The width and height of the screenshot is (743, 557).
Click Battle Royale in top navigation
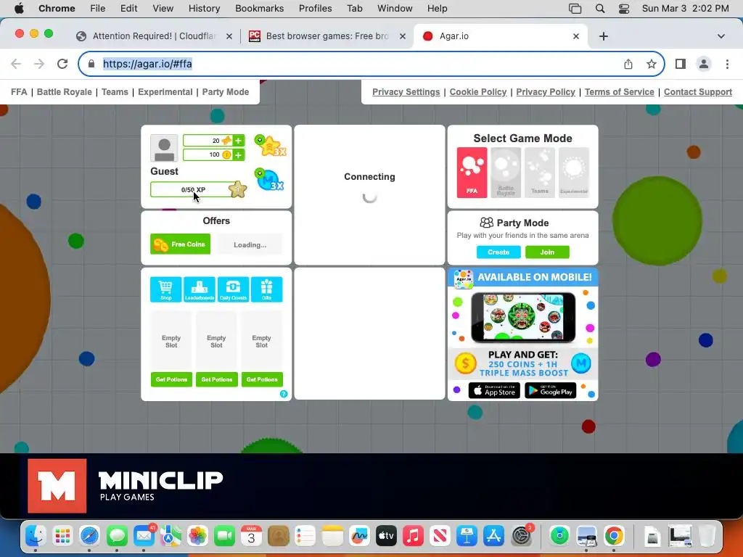coord(65,92)
